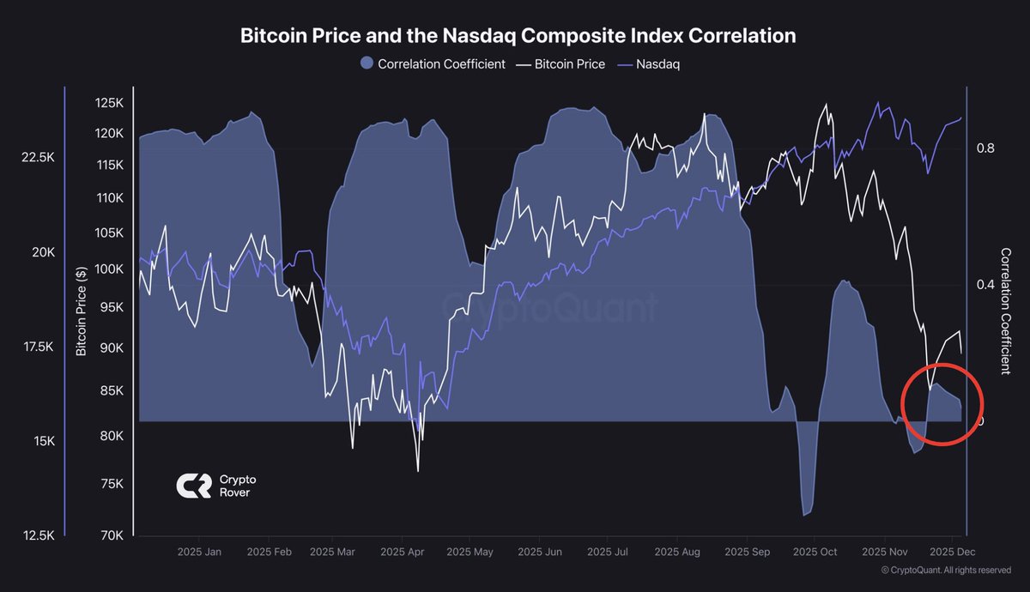This screenshot has height=592, width=1030.
Task: Select the 2025 Jan x-axis label
Action: (x=199, y=552)
